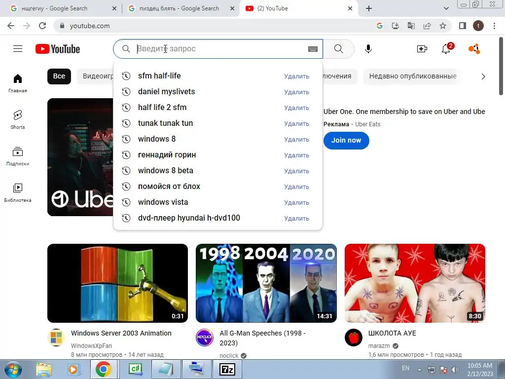505x379 pixels.
Task: Select the 'Все' filter chip
Action: point(59,76)
